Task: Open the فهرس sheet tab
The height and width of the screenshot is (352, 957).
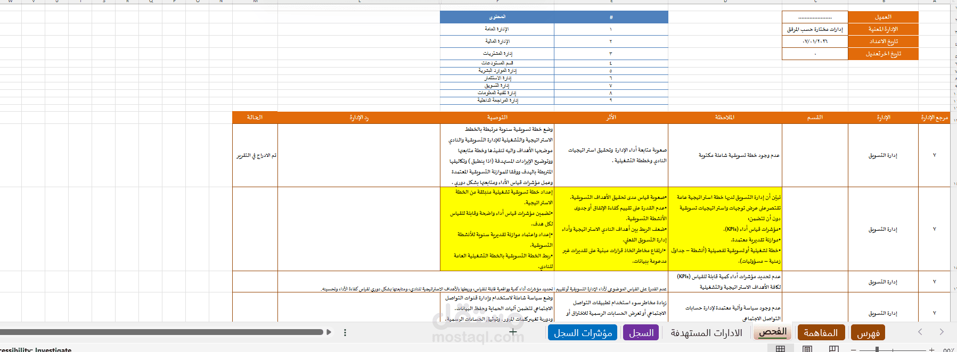Action: 868,333
